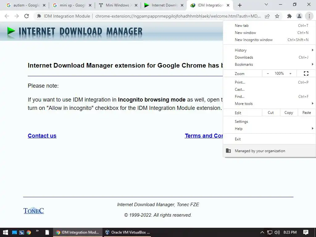
Task: Open the network tray icon
Action: click(x=270, y=232)
